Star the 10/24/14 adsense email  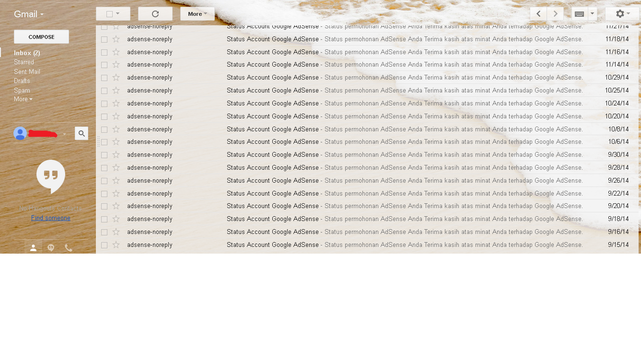tap(116, 104)
